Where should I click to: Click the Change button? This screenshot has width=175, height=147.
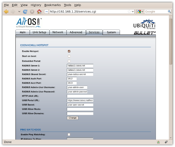coord(73,118)
